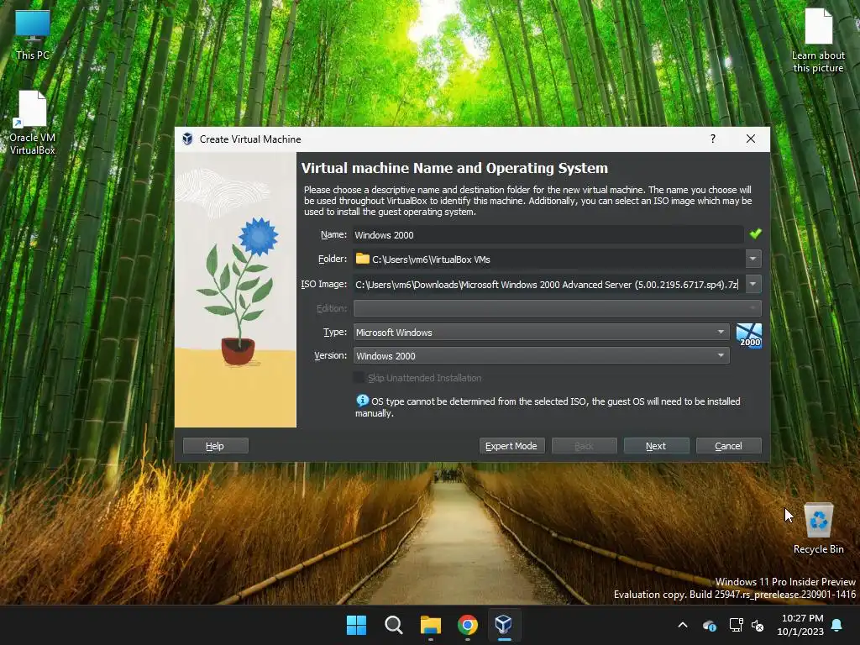Click the Help button
The width and height of the screenshot is (860, 645).
click(x=215, y=446)
